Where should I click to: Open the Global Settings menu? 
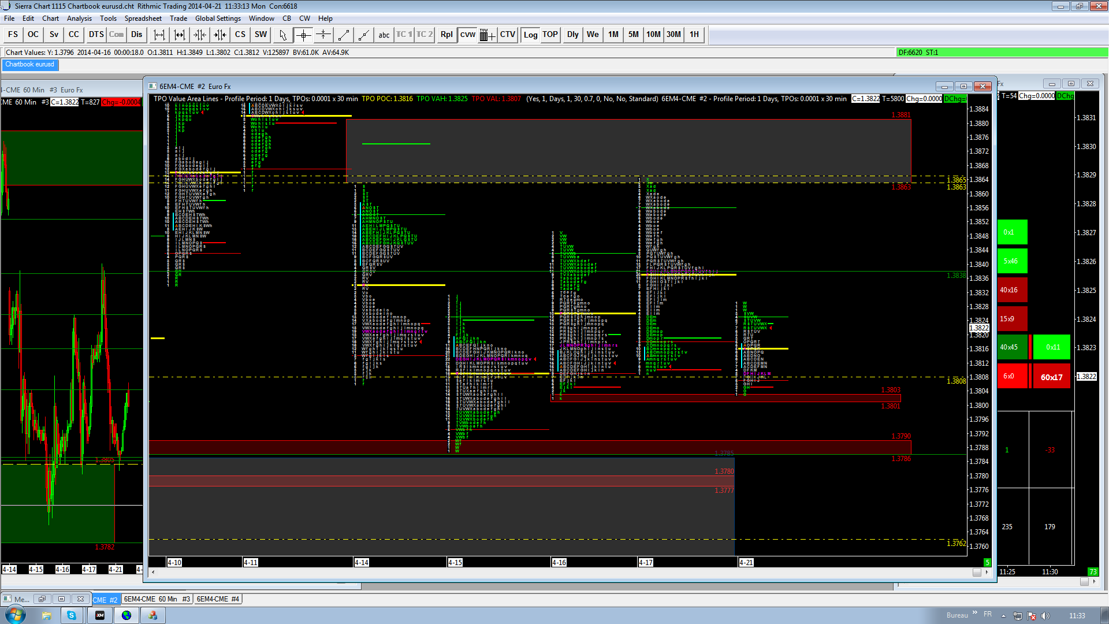218,18
